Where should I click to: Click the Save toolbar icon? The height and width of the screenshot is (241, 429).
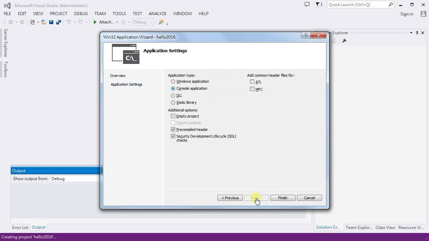tap(51, 22)
